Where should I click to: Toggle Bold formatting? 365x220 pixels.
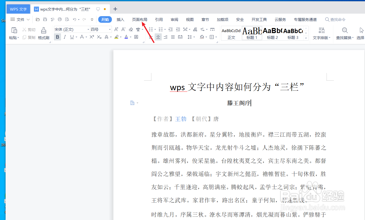click(57, 37)
